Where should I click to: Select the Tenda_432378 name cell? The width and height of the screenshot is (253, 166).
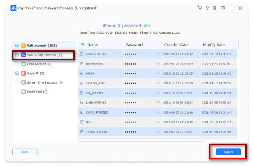point(96,131)
